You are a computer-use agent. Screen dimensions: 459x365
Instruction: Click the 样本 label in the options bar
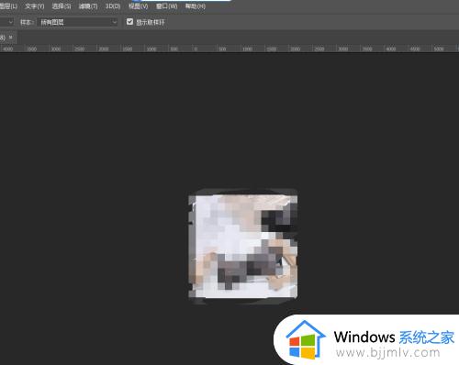[27, 22]
